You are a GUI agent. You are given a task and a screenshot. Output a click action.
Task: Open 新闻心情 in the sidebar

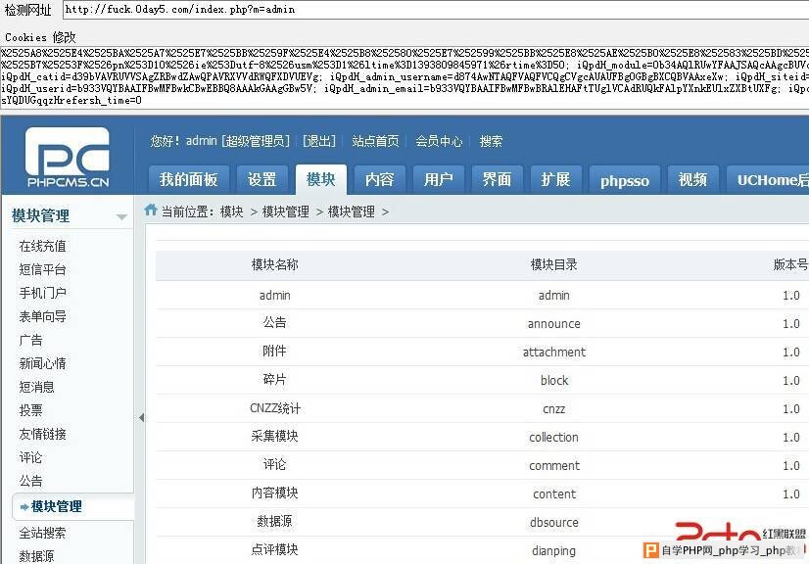point(42,363)
